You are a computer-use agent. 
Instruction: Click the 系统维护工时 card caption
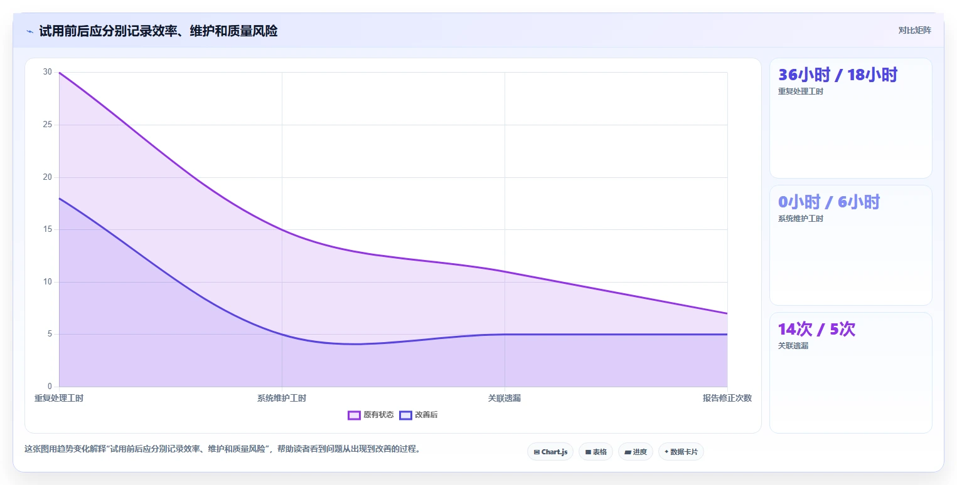801,219
